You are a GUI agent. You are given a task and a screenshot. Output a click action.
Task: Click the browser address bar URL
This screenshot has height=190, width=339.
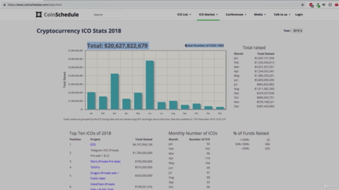coord(34,5)
